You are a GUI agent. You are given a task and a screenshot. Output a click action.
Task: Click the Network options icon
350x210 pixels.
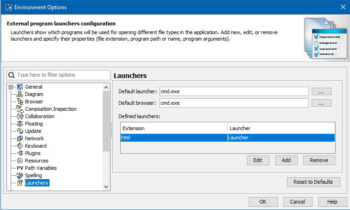tap(20, 138)
